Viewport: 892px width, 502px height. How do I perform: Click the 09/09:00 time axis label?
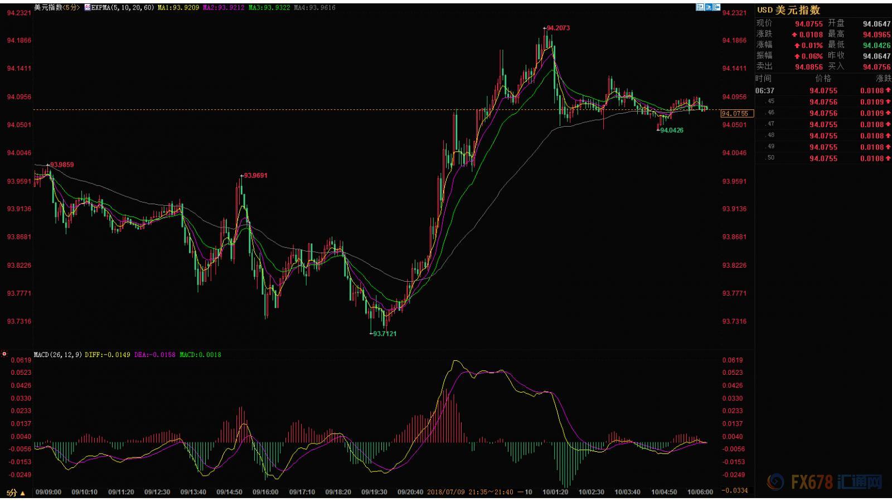pyautogui.click(x=48, y=493)
